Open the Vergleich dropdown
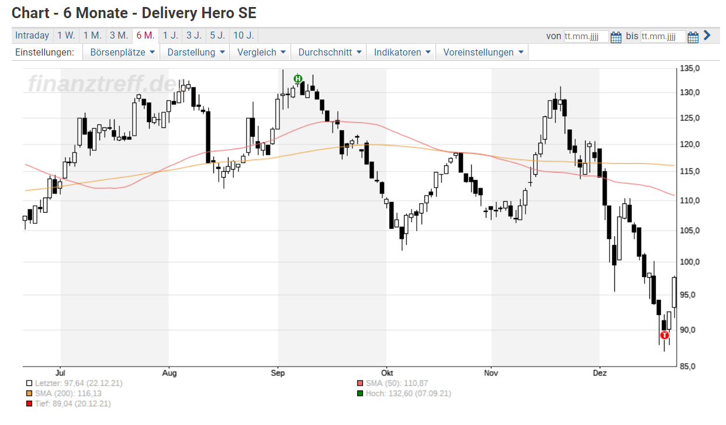This screenshot has width=726, height=425. (x=261, y=52)
